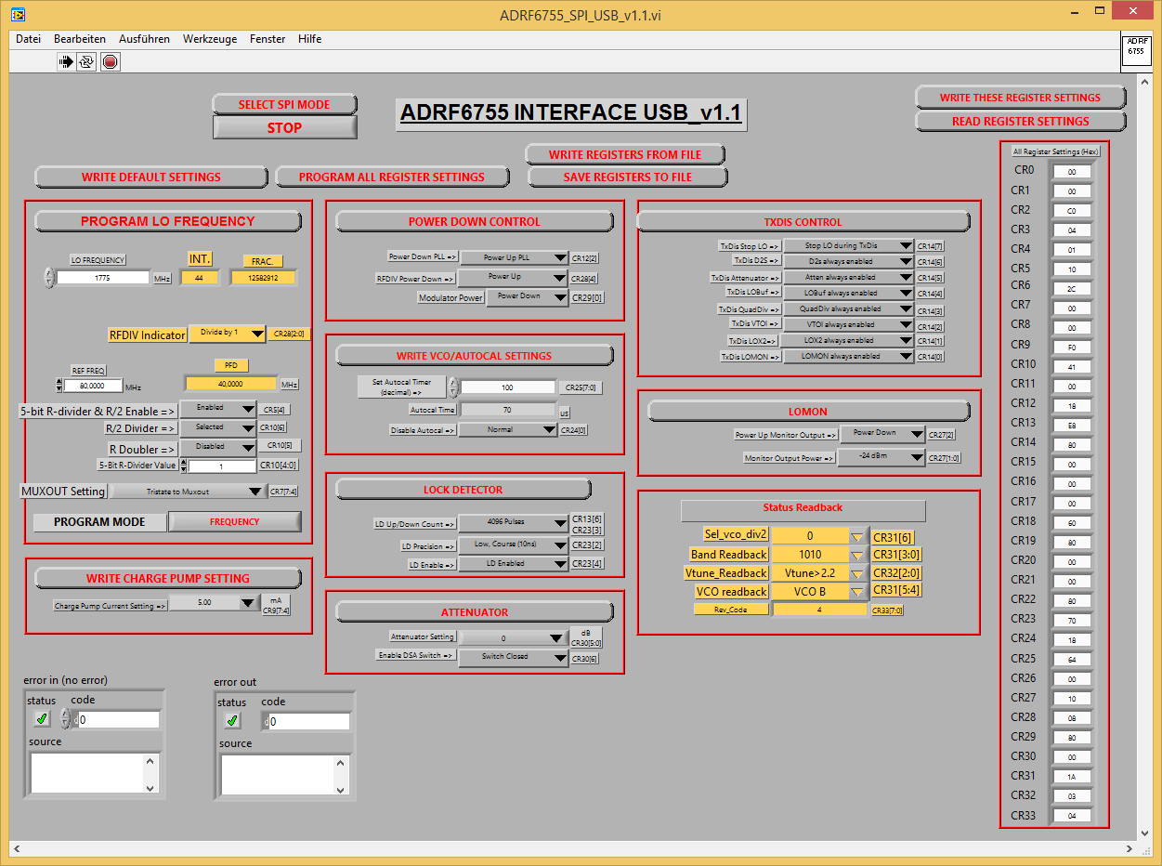1162x866 pixels.
Task: Open the Bearbeiten menu
Action: coord(80,39)
